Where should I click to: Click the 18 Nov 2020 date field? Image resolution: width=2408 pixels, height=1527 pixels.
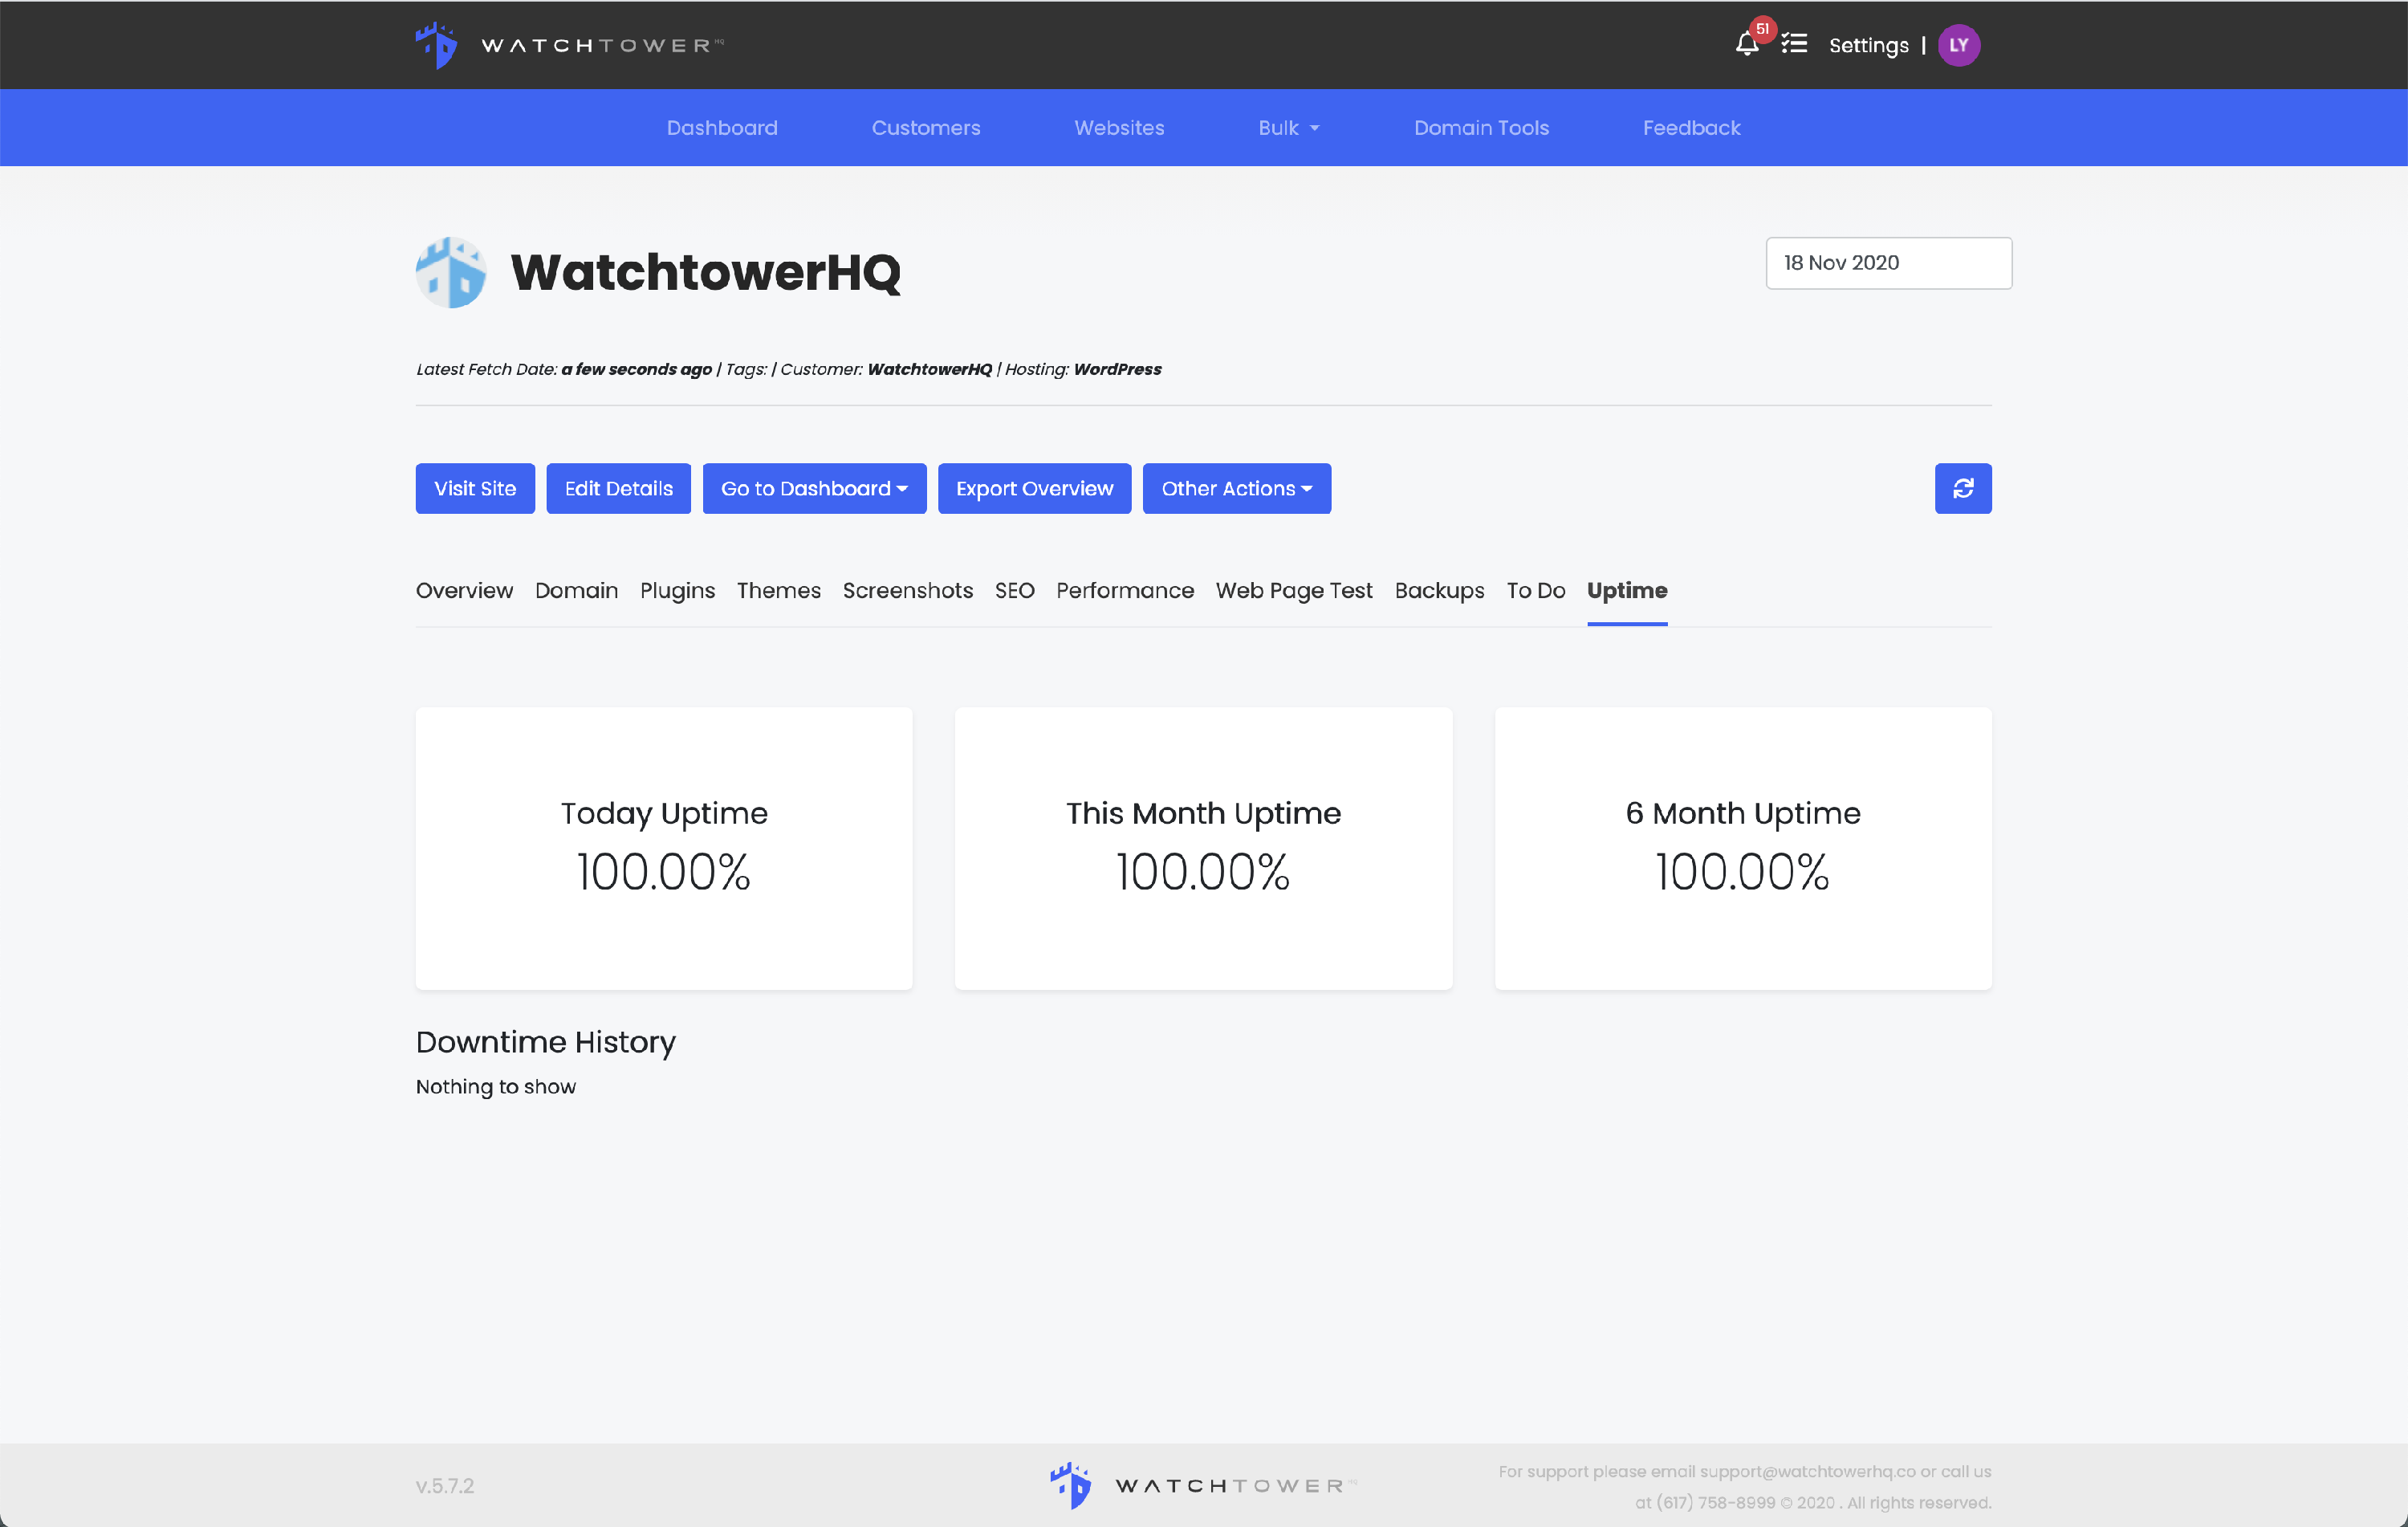pos(1888,263)
